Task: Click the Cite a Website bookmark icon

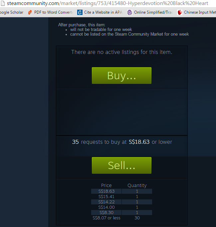Action: coord(80,12)
